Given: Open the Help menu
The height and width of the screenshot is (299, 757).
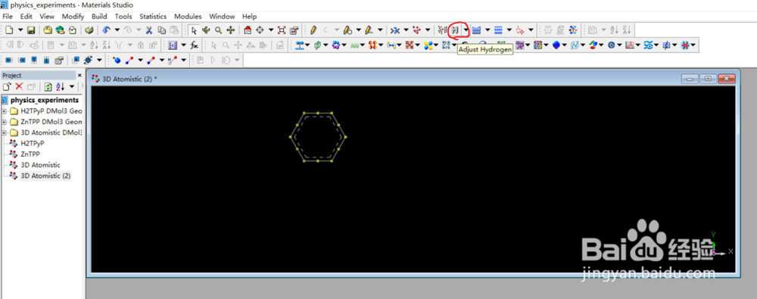Looking at the screenshot, I should pos(250,17).
